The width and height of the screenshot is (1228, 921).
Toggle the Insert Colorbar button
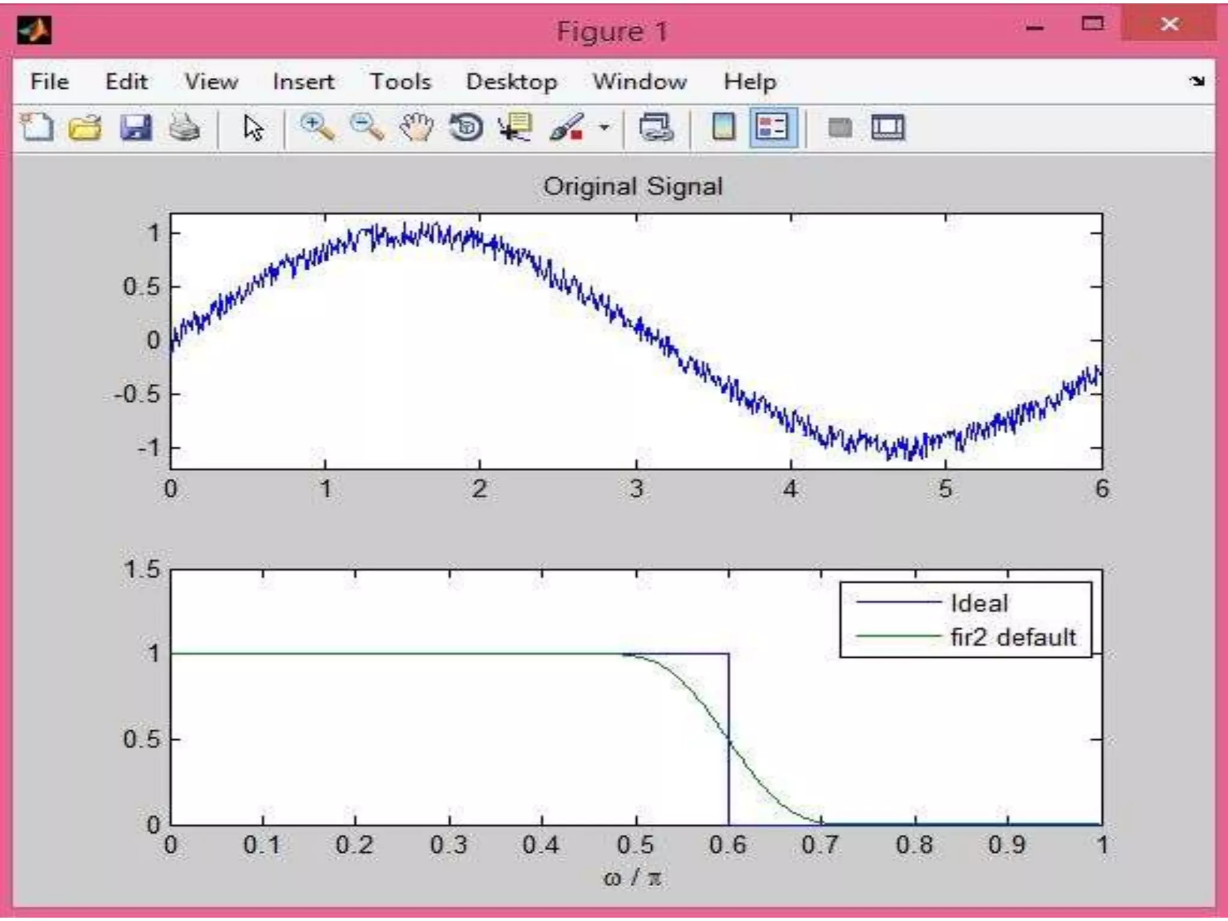coord(724,128)
